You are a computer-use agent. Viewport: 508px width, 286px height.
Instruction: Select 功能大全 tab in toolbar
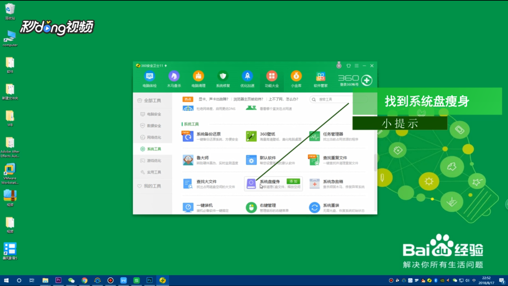(x=272, y=79)
